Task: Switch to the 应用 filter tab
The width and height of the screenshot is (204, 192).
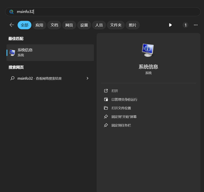Action: (x=39, y=25)
